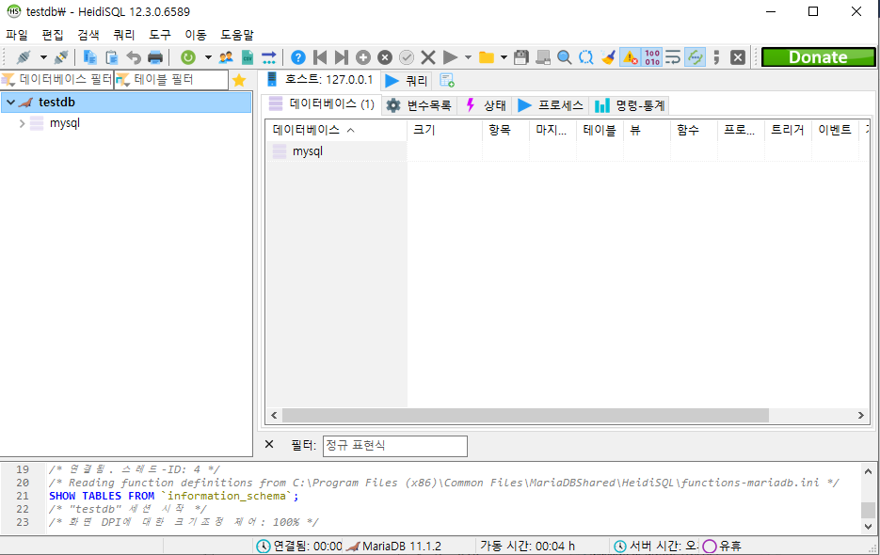880x555 pixels.
Task: Open the 검색 menu
Action: 88,35
